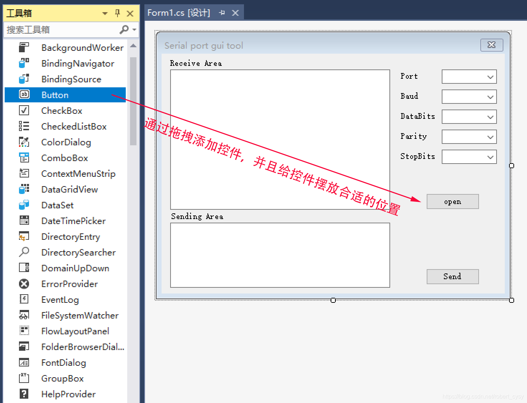Click the FlowLayoutPanel control icon

tap(24, 331)
